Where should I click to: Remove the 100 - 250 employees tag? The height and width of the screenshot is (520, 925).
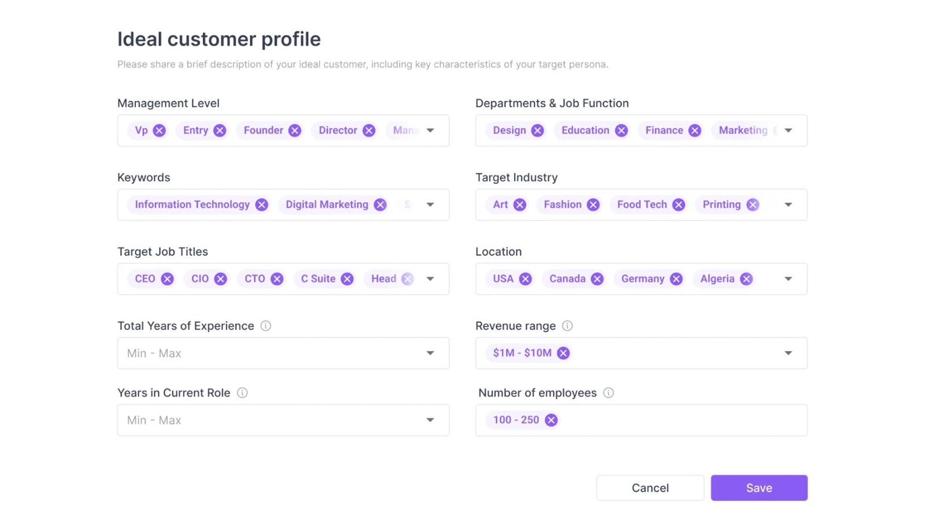pyautogui.click(x=551, y=419)
